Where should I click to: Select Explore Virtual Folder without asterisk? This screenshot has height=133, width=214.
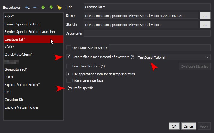tap(33, 107)
